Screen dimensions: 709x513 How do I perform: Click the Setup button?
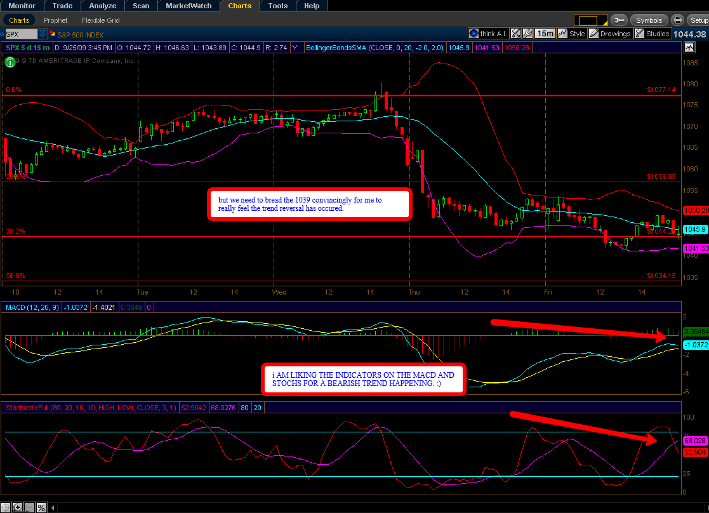click(698, 20)
